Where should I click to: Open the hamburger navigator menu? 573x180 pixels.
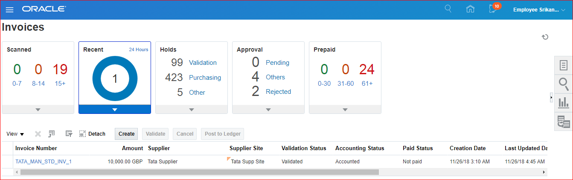[9, 9]
